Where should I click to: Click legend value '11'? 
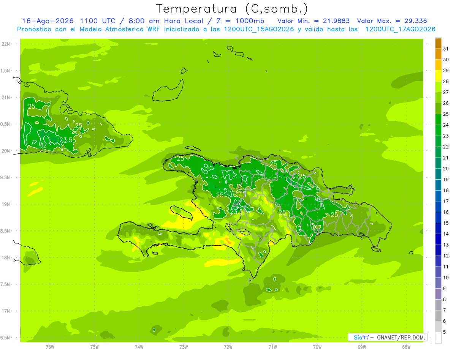tap(446, 267)
